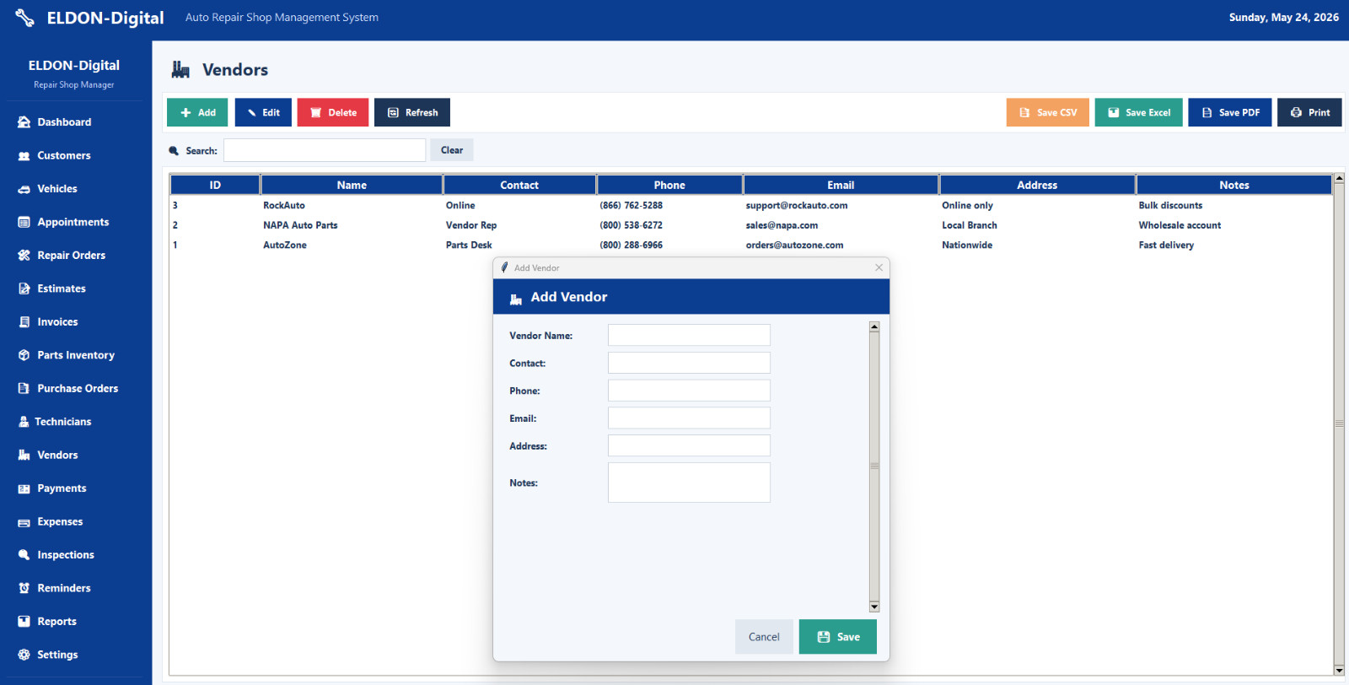Click the Save PDF document icon
The image size is (1349, 685).
tap(1207, 113)
